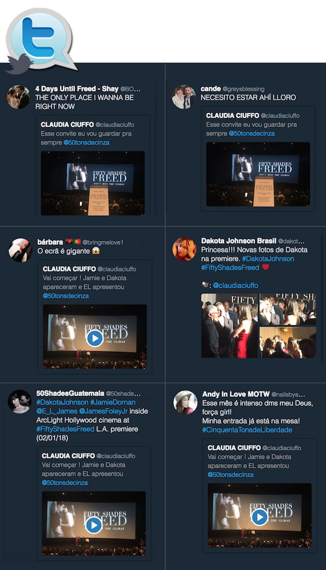Open Andy In Love MOTW's avatar
The image size is (326, 570).
[185, 402]
